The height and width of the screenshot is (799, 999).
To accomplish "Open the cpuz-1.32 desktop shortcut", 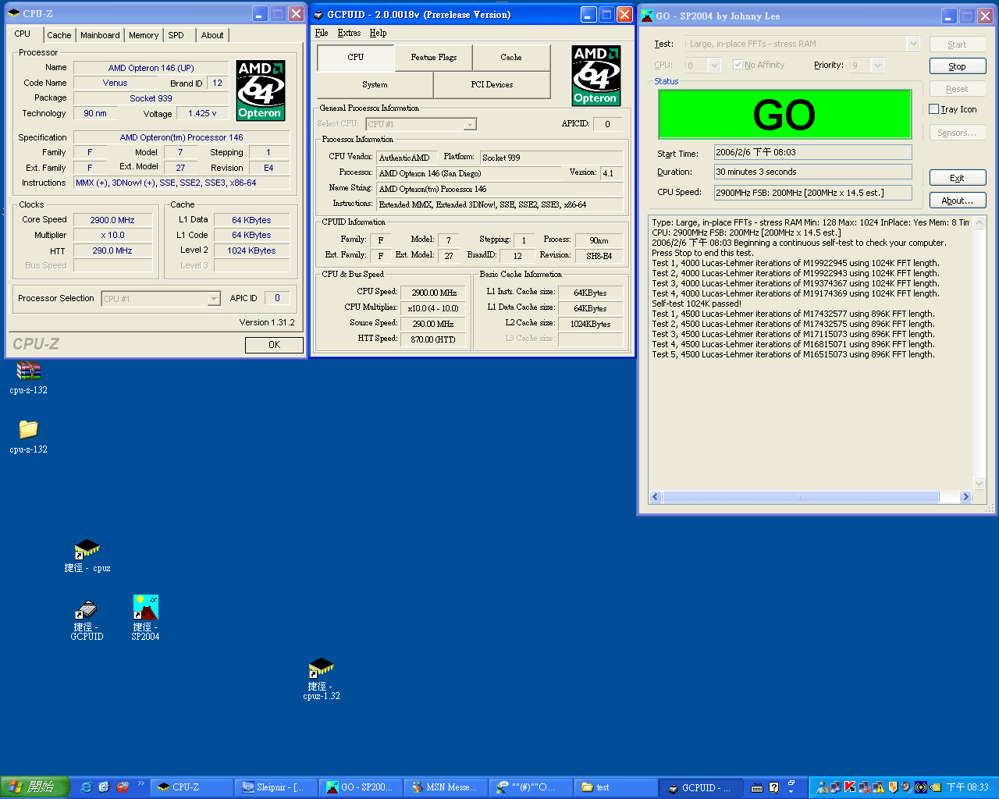I will pos(321,667).
